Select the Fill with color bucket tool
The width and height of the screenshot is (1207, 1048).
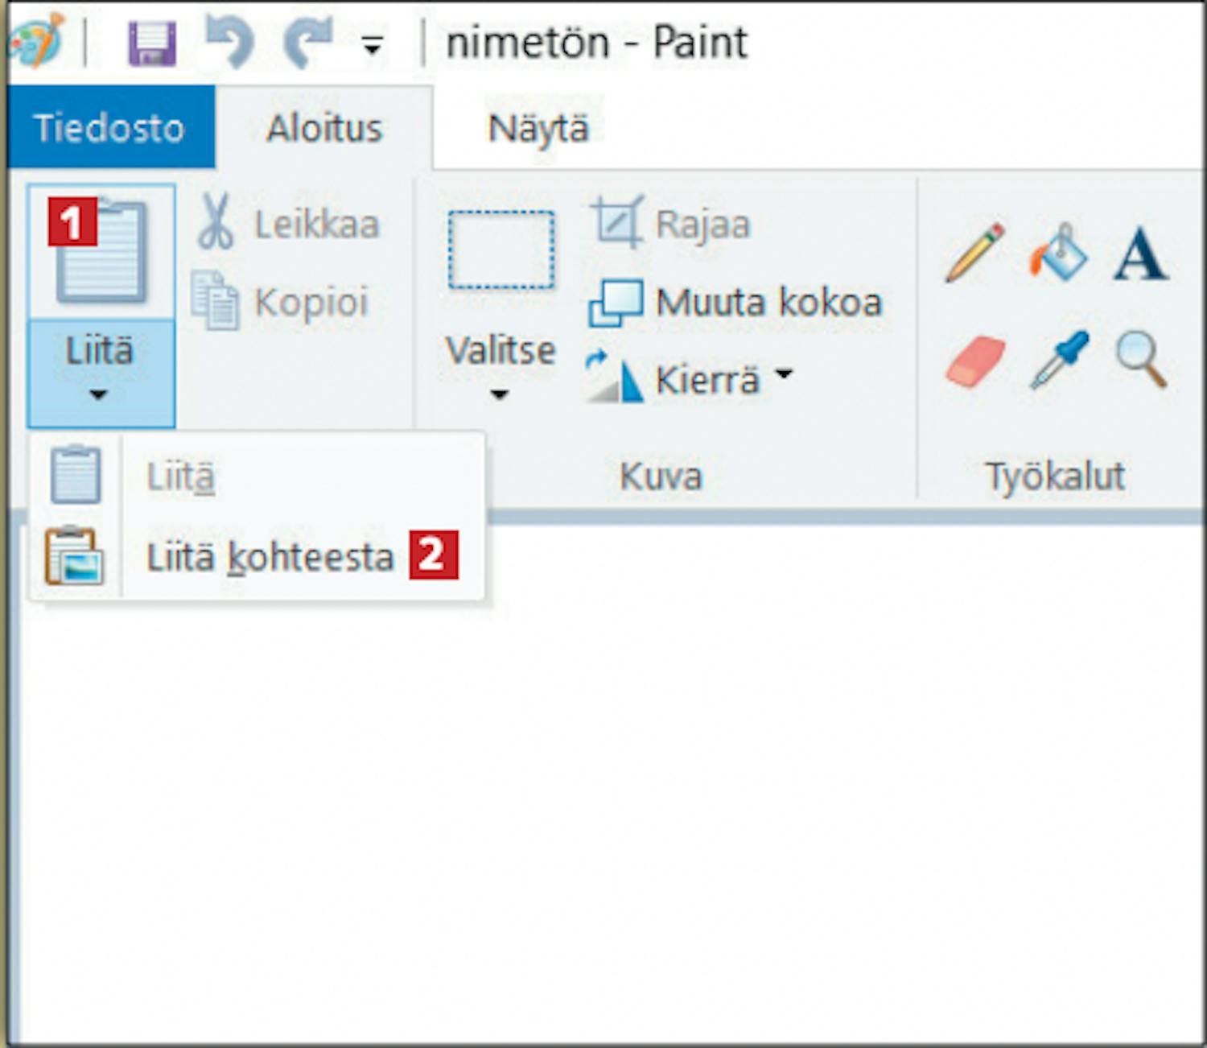click(1057, 253)
